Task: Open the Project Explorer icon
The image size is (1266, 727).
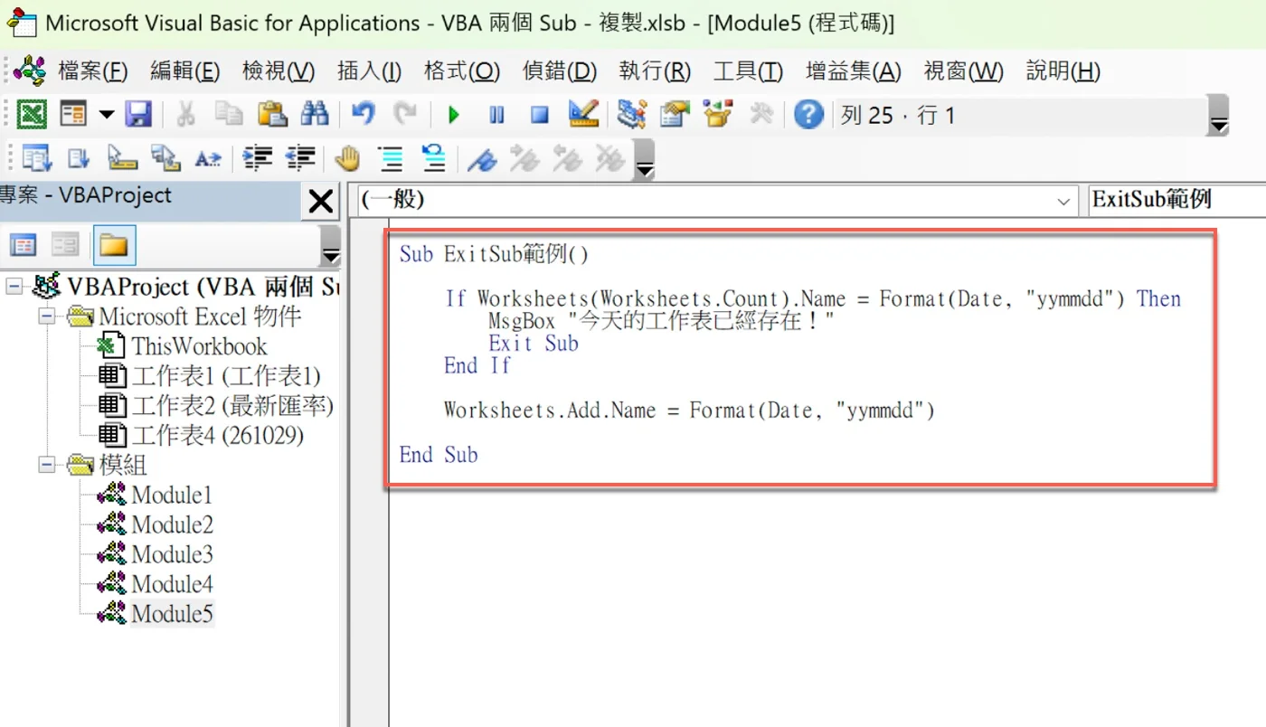Action: [x=631, y=115]
